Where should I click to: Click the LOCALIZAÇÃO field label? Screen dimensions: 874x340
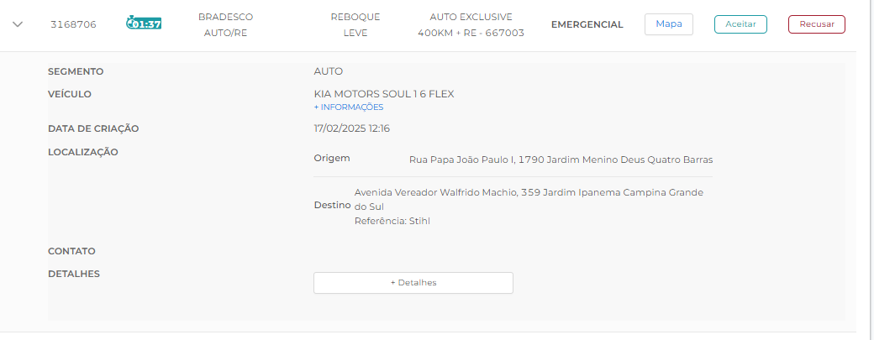tap(83, 152)
